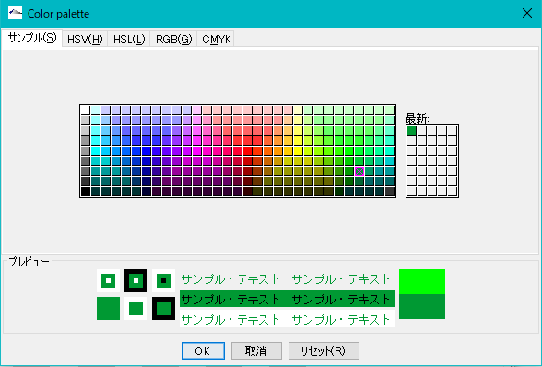The image size is (542, 367).
Task: Click the preview square with thick black border only
Action: pyautogui.click(x=163, y=308)
